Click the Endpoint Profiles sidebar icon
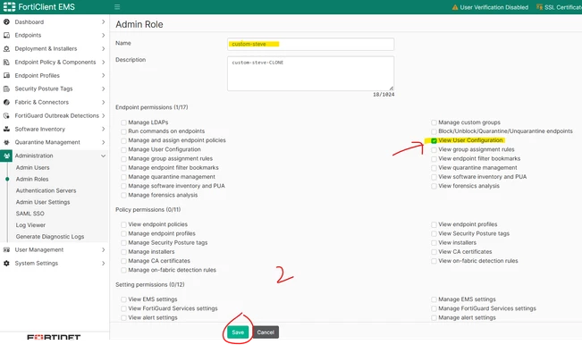The image size is (582, 345). click(6, 75)
